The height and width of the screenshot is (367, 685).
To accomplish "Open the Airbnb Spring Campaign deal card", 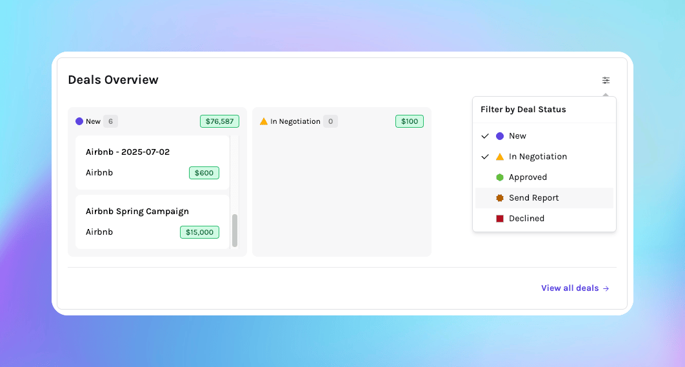I will (x=152, y=221).
